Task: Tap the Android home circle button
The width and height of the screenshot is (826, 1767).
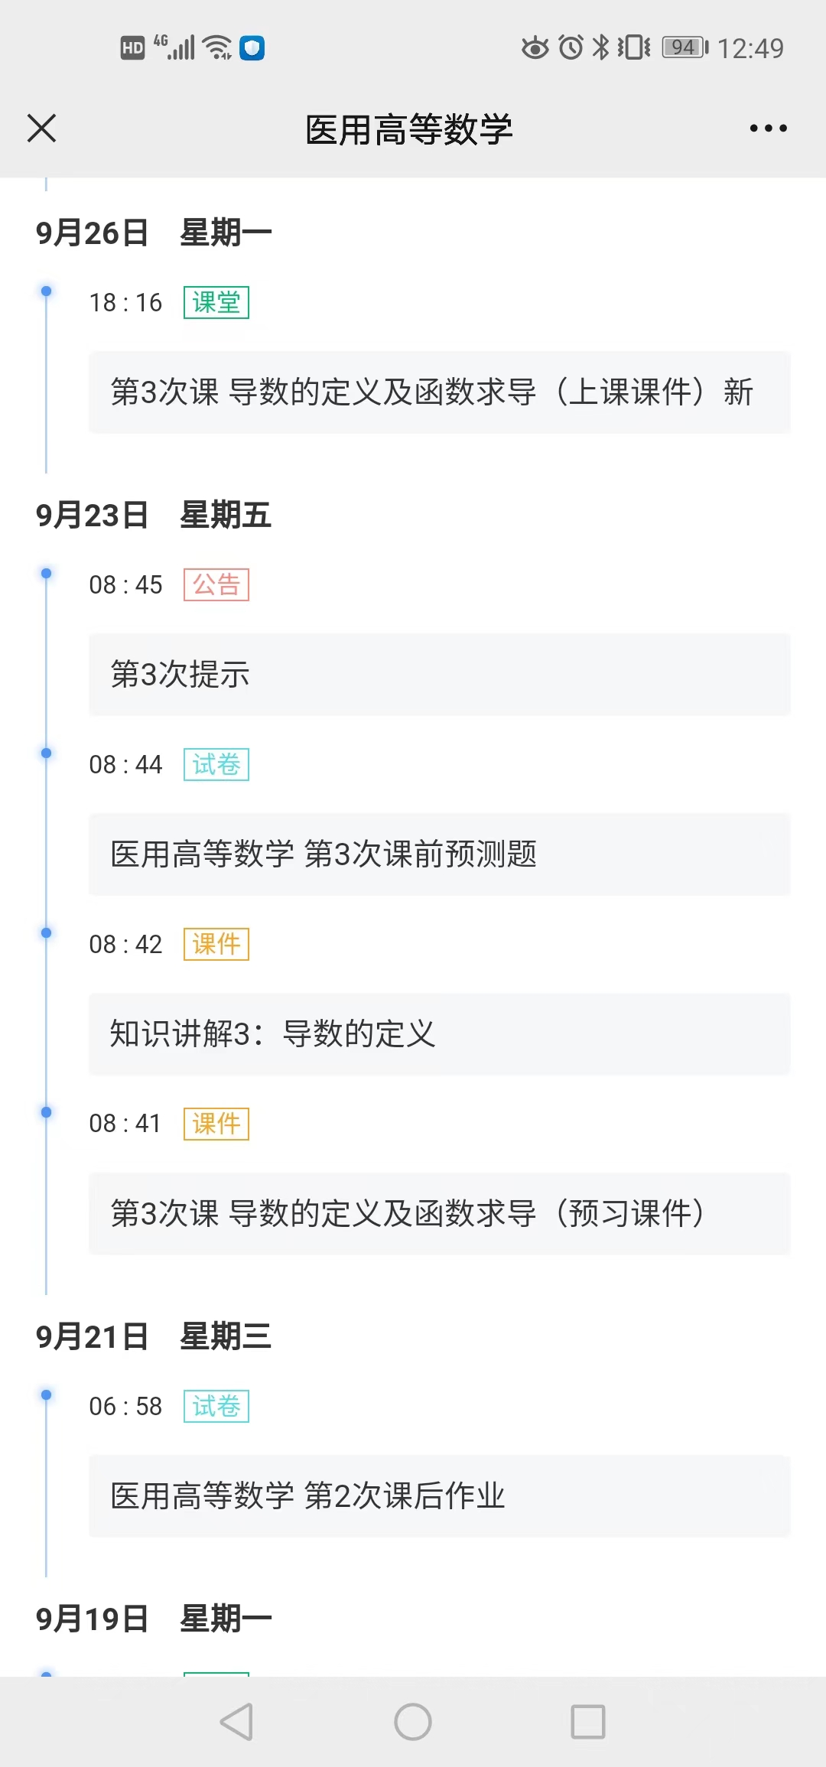Action: click(x=413, y=1722)
